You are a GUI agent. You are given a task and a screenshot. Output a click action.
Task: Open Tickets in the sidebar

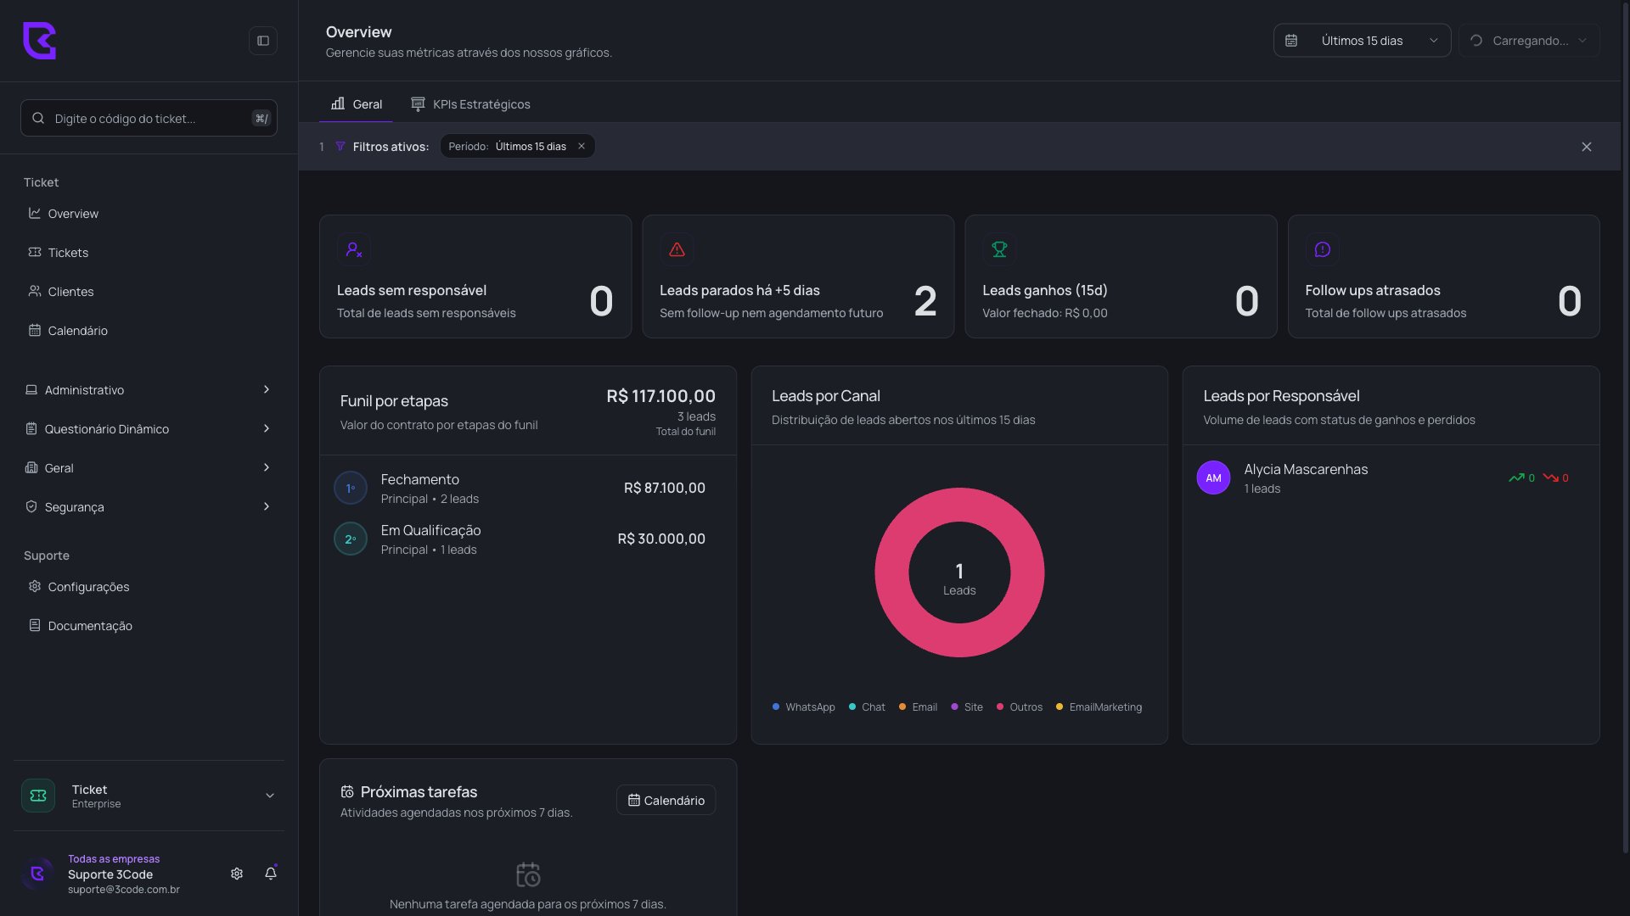pyautogui.click(x=149, y=253)
